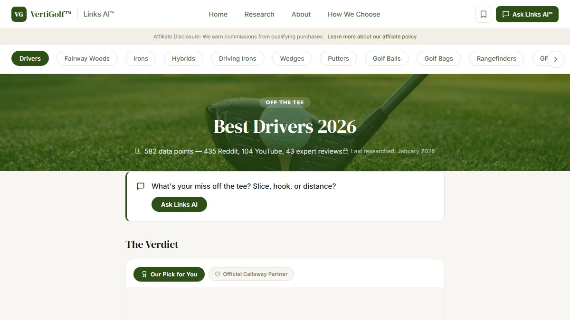570x320 pixels.
Task: Click The Verdict heading
Action: (152, 245)
